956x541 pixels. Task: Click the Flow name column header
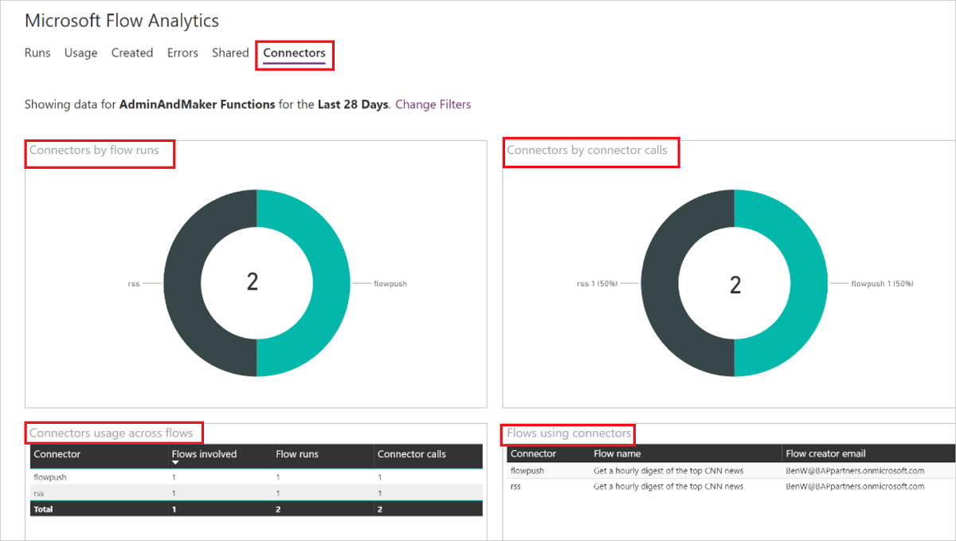[x=617, y=453]
